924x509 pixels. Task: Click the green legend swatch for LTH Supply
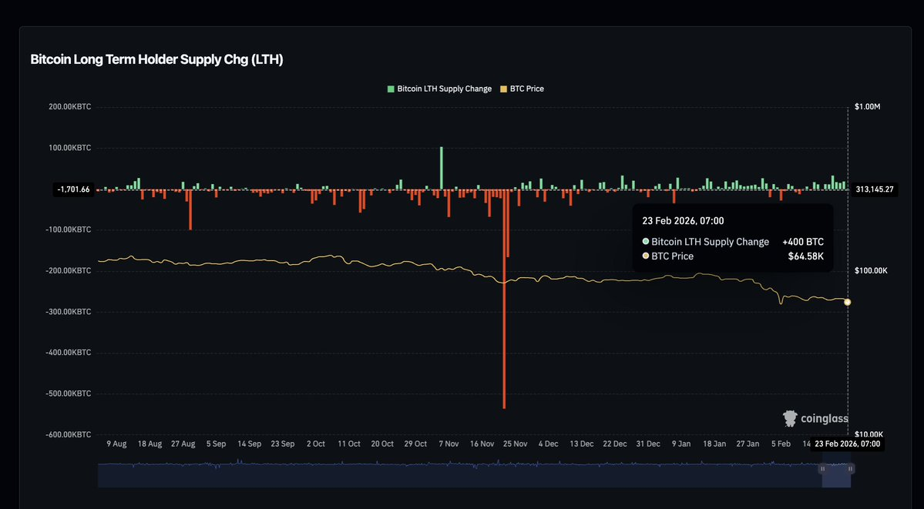[x=391, y=89]
